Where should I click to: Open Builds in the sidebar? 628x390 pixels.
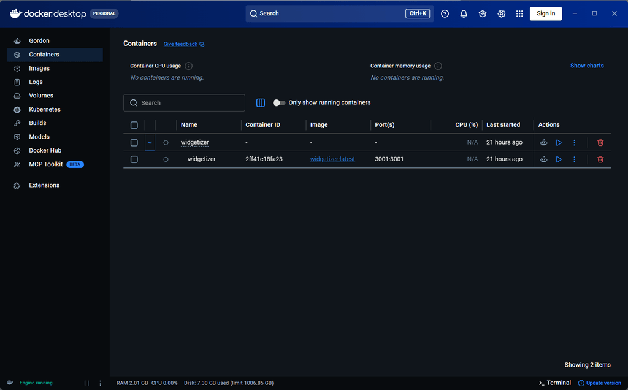55,123
